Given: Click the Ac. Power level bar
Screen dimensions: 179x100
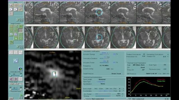Looking at the screenshot, I should [103, 94].
